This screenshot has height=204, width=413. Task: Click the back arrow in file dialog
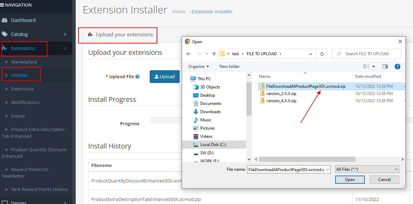click(x=189, y=54)
